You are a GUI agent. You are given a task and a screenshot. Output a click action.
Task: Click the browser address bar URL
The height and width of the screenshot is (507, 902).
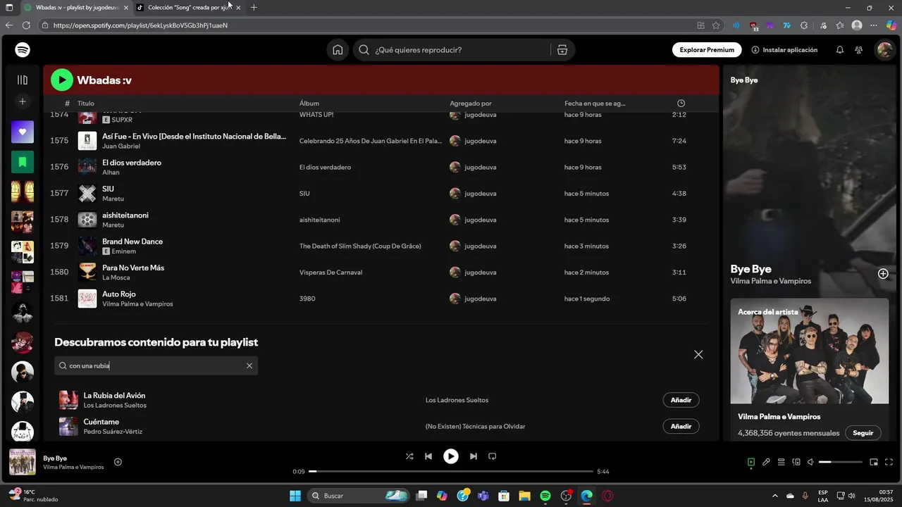pos(140,25)
